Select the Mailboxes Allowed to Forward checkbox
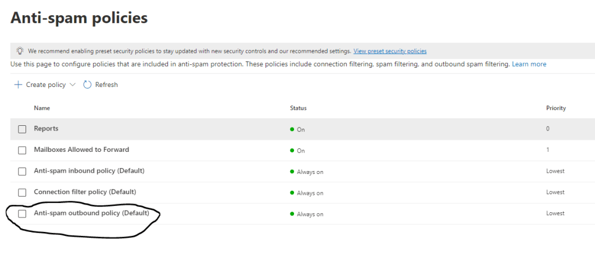This screenshot has height=258, width=595. pyautogui.click(x=22, y=150)
